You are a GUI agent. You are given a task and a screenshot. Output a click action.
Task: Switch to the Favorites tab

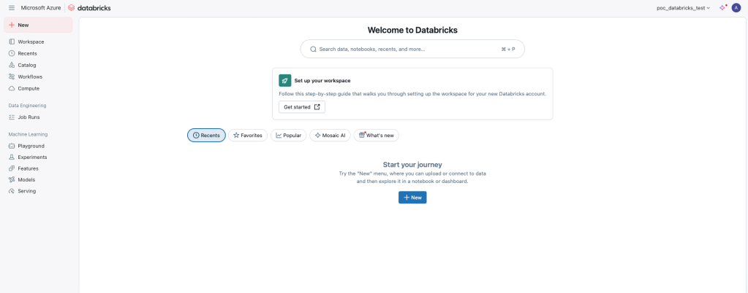pos(248,135)
